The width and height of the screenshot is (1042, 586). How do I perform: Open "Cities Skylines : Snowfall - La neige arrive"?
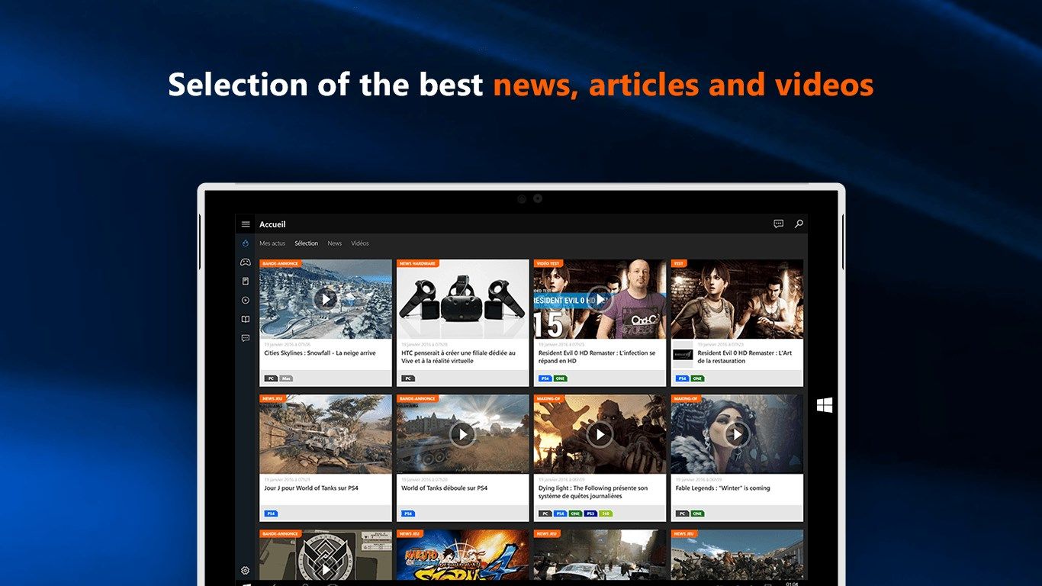pos(320,353)
